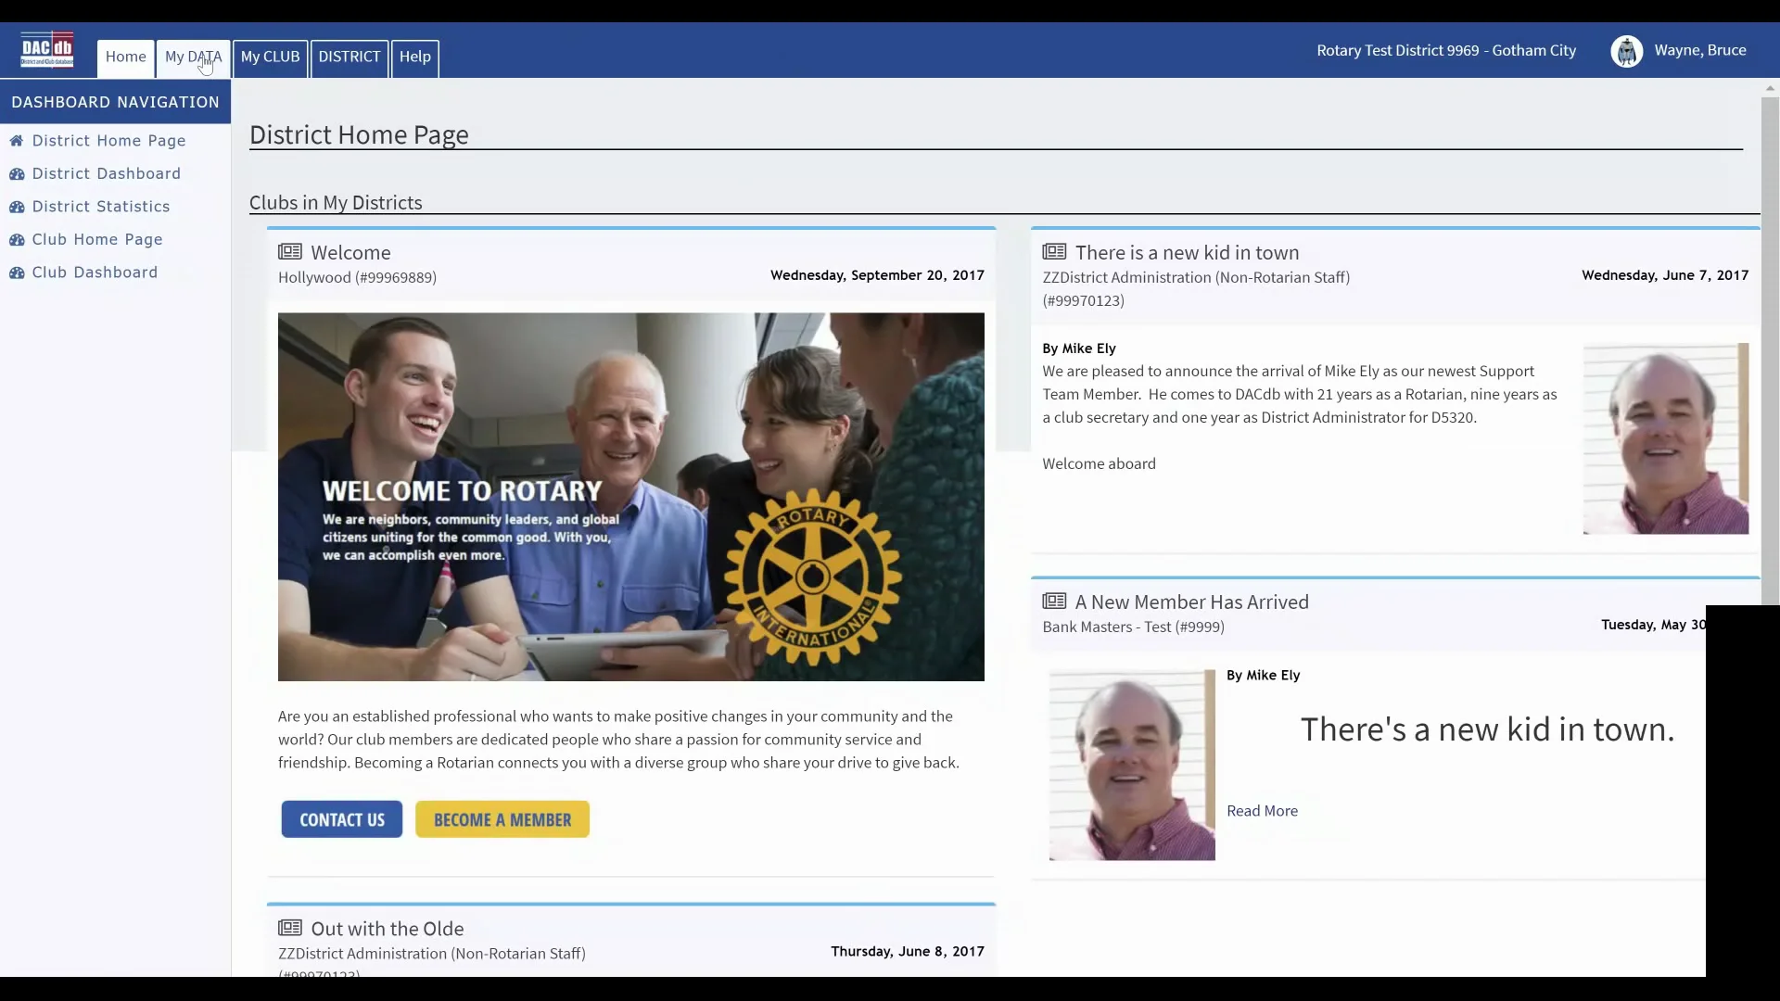This screenshot has width=1780, height=1001.
Task: Open Club Home Page from navigation
Action: (x=97, y=240)
